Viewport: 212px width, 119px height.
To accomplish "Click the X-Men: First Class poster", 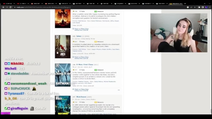I will (x=63, y=75).
